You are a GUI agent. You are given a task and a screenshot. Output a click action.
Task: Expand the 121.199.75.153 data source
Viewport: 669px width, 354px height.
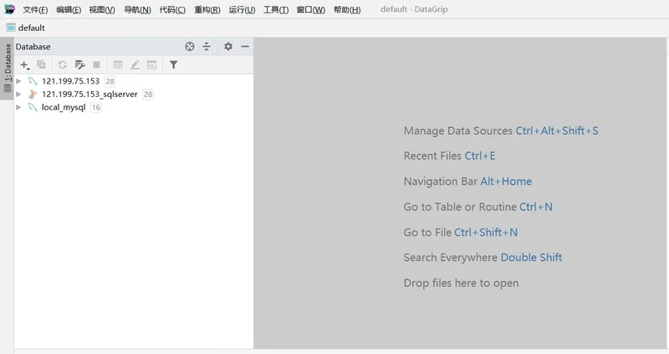pyautogui.click(x=19, y=81)
